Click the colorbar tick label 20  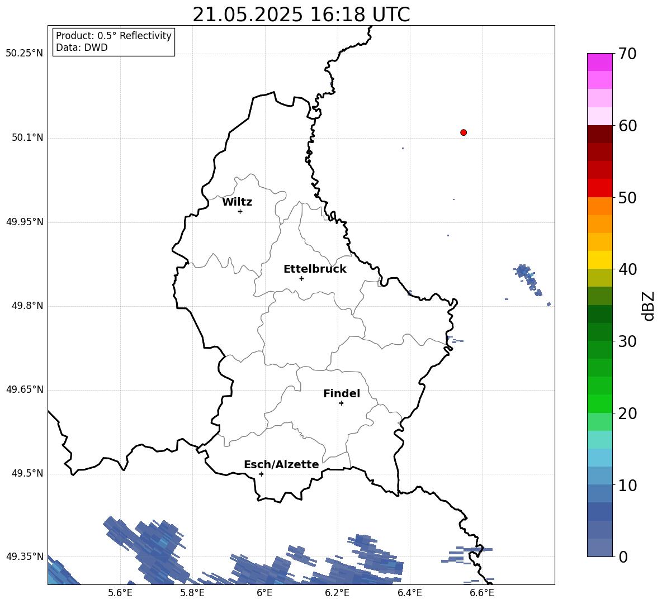tap(627, 413)
